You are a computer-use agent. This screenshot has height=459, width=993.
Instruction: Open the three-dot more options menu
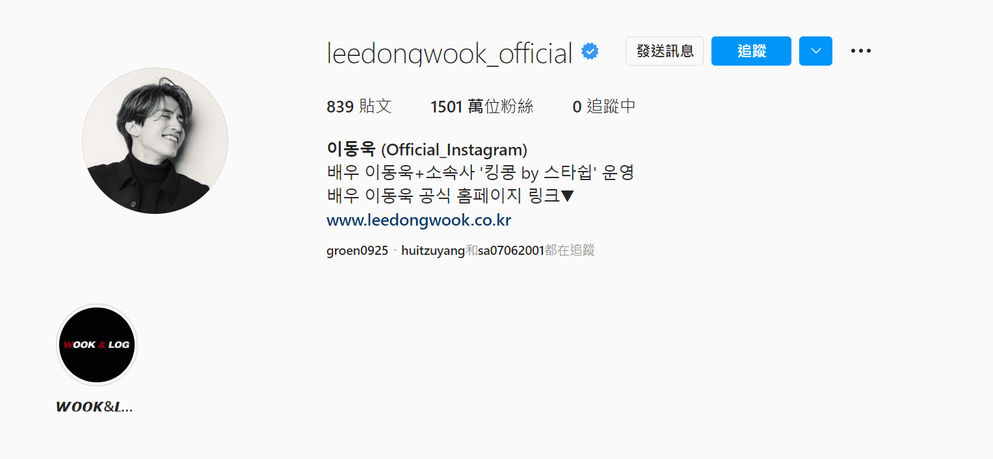pyautogui.click(x=860, y=51)
